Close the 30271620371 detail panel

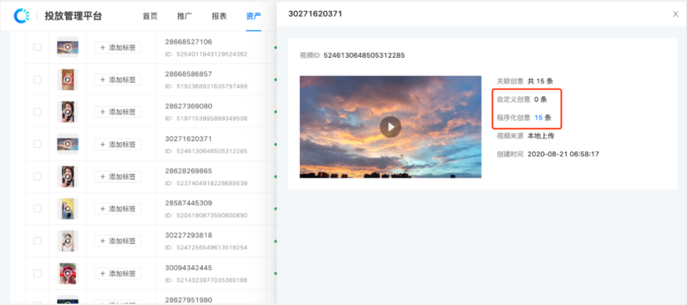pyautogui.click(x=675, y=14)
